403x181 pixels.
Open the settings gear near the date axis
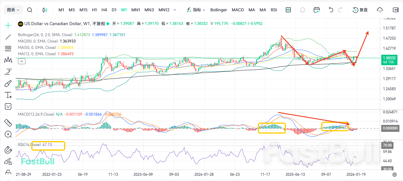[x=395, y=175]
